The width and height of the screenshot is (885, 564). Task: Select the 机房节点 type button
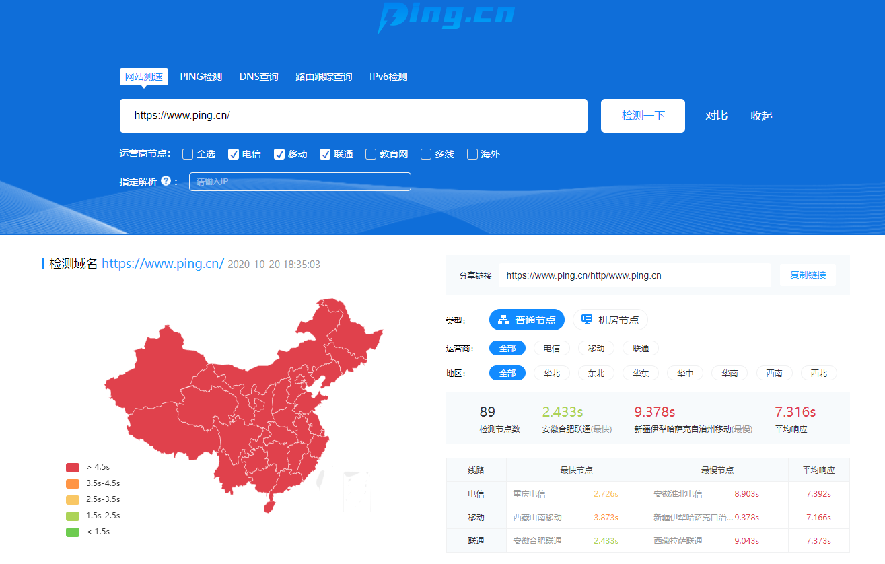(x=610, y=320)
